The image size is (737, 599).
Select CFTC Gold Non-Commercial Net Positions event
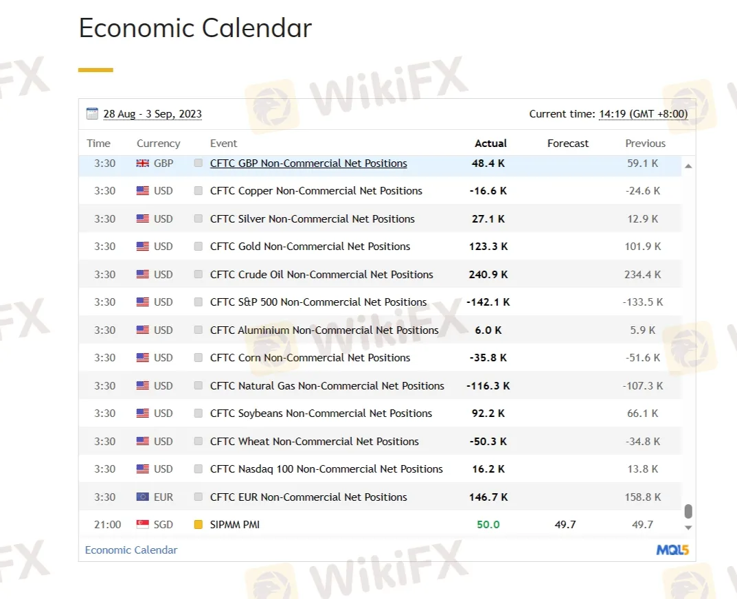click(310, 247)
